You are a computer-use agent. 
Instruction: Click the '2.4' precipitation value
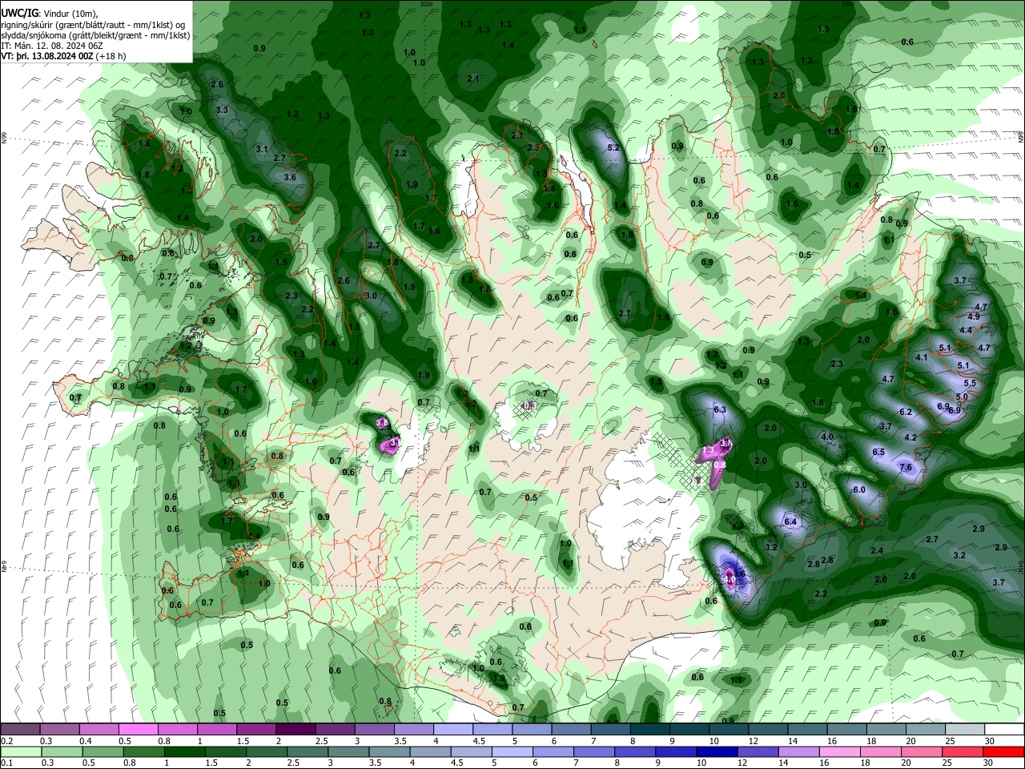pos(877,551)
